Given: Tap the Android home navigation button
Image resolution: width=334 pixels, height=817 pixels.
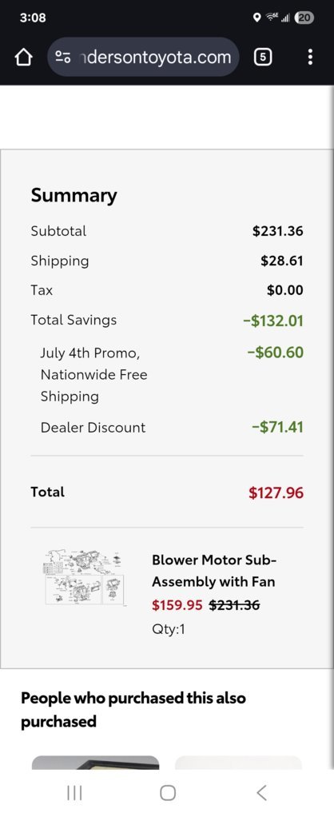Looking at the screenshot, I should tap(167, 793).
